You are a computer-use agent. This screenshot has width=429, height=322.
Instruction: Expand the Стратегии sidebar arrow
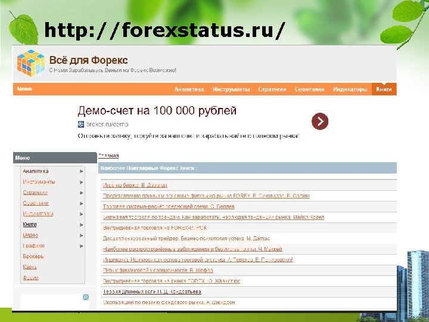(x=81, y=193)
